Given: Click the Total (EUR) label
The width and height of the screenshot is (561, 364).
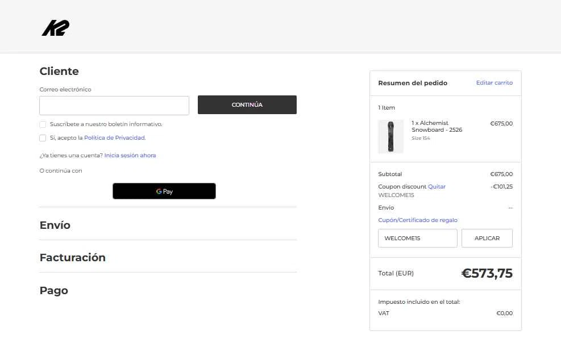Looking at the screenshot, I should [x=396, y=273].
